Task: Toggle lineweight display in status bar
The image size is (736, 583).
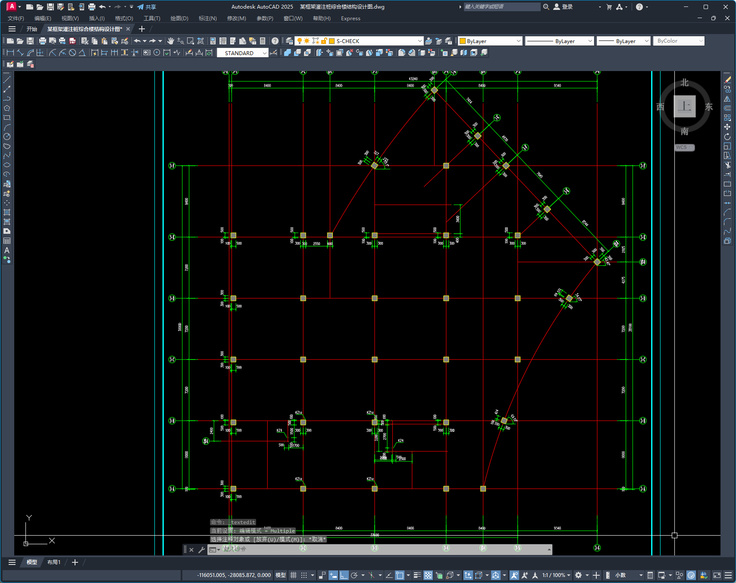Action: pyautogui.click(x=417, y=575)
